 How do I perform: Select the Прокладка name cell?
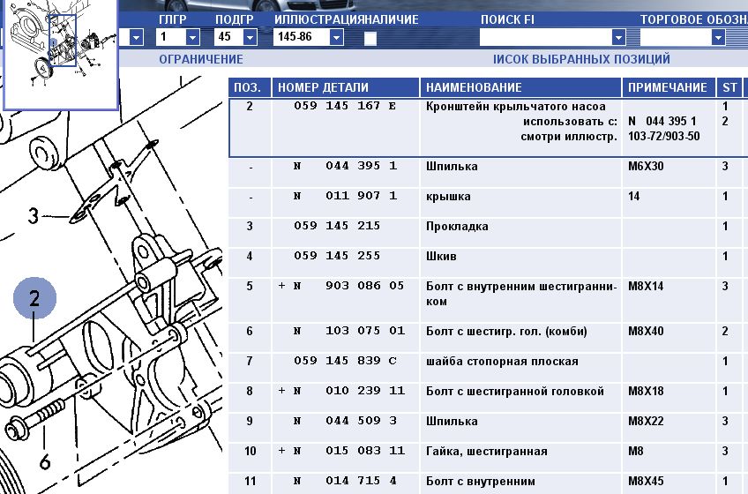point(520,233)
